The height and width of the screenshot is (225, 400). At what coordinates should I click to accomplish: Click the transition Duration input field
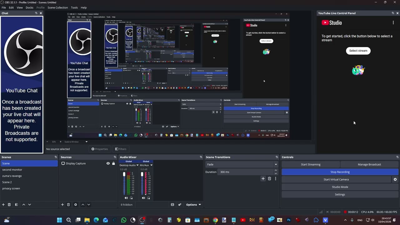(245, 172)
